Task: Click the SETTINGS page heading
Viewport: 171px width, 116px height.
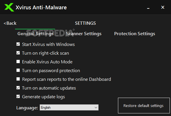Action: (85, 23)
